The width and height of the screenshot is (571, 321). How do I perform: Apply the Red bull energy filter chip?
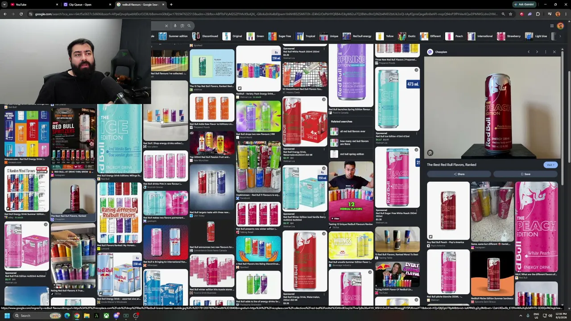point(357,36)
